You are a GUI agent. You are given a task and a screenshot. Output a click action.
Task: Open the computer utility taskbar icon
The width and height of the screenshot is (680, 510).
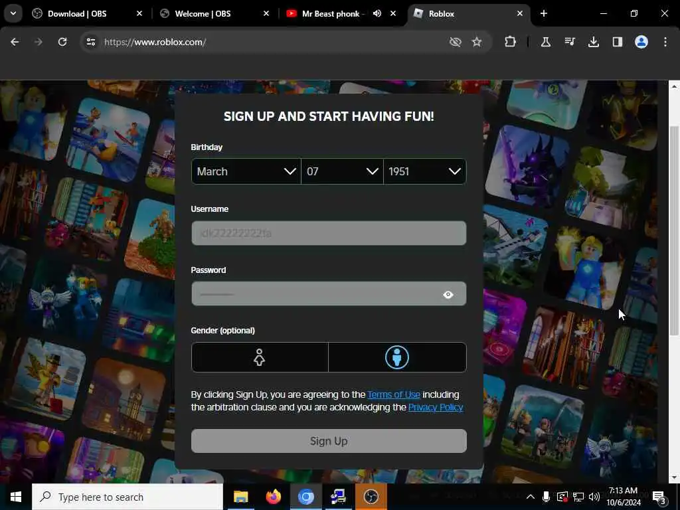(338, 497)
